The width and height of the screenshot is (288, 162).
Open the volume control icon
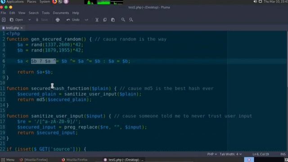[255, 2]
